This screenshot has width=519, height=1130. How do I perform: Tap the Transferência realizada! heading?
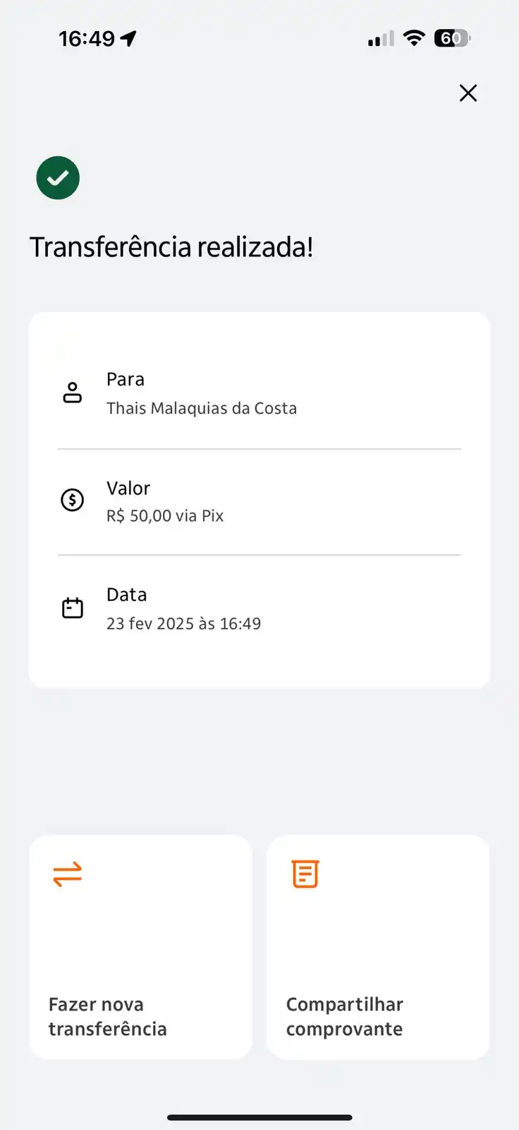coord(171,247)
